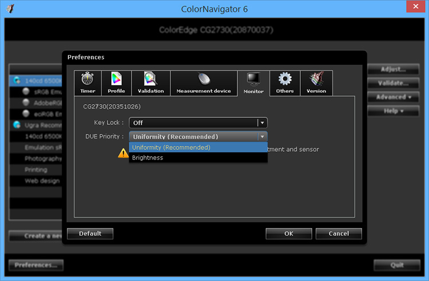429x281 pixels.
Task: Click the CG2730(20351026) monitor label
Action: (112, 106)
